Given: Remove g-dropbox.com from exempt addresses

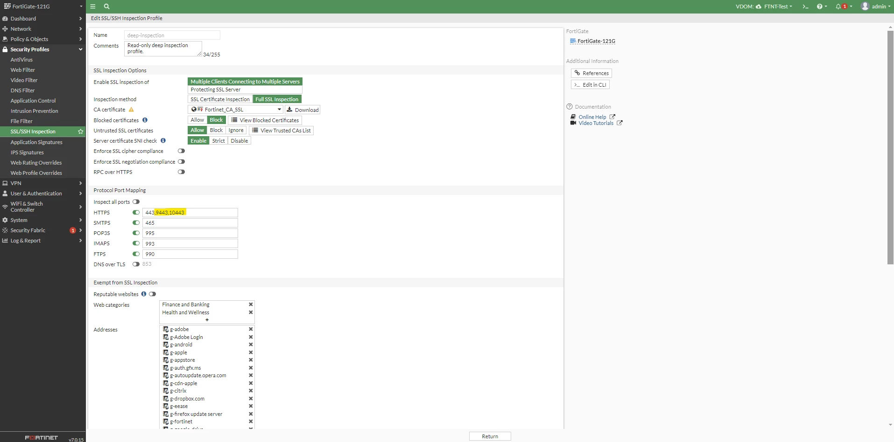Looking at the screenshot, I should (x=251, y=399).
